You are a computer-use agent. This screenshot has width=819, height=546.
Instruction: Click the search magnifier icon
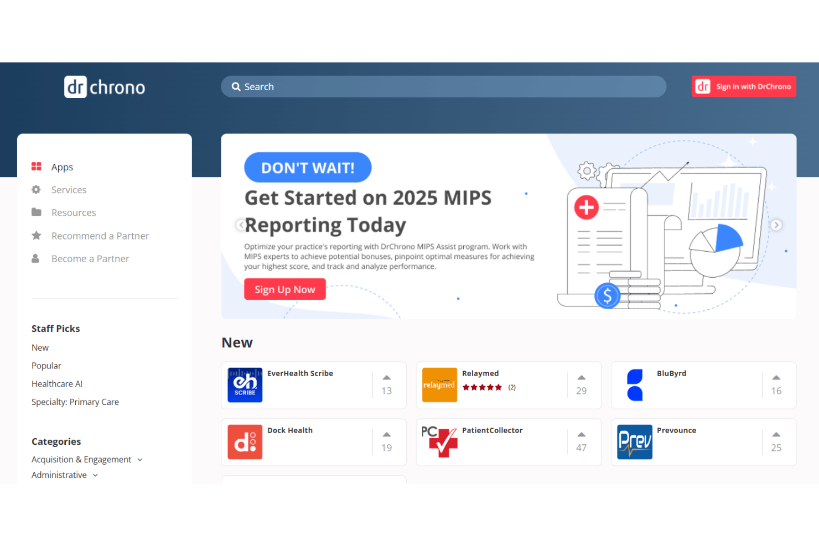click(236, 87)
